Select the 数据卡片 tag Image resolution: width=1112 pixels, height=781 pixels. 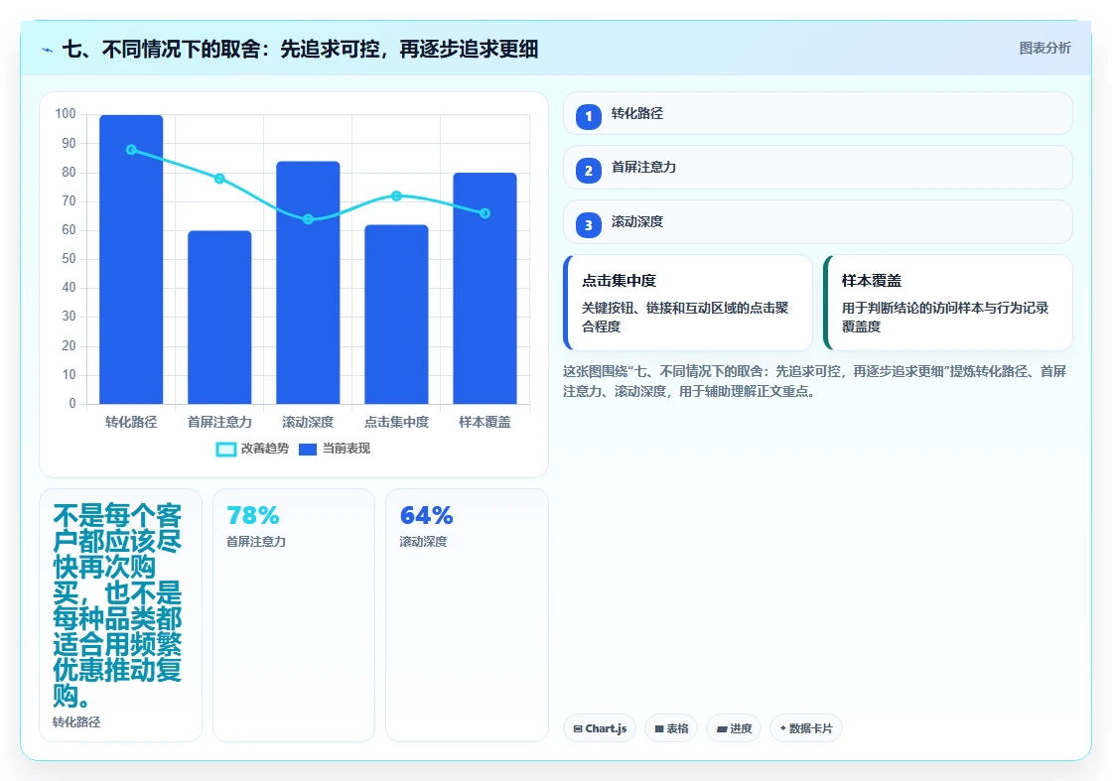tap(805, 728)
